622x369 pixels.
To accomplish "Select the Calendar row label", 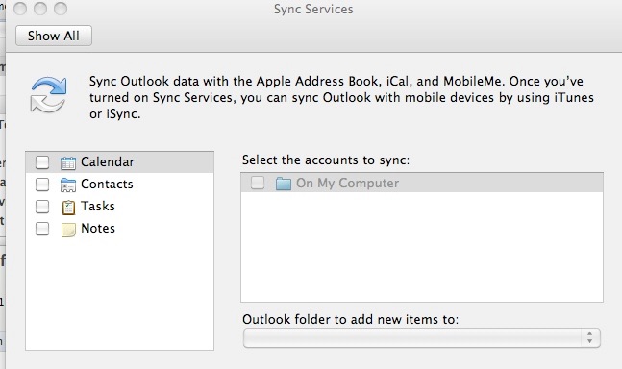I will [108, 162].
